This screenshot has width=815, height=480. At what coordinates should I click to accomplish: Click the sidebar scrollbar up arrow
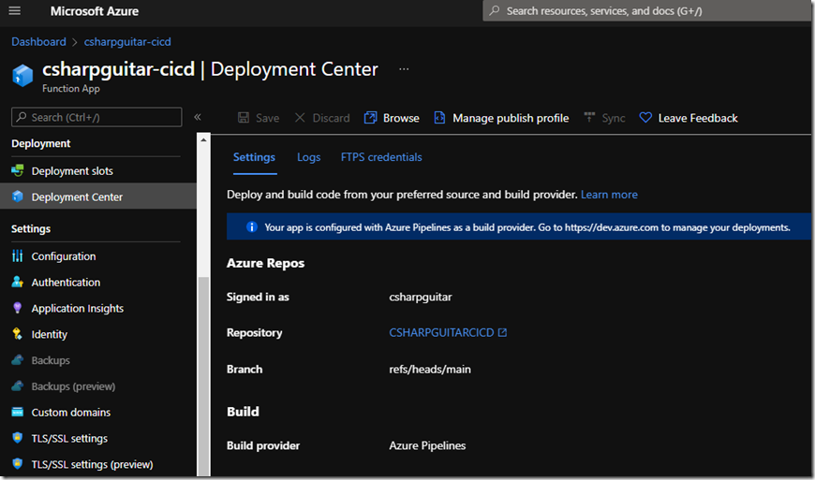click(204, 139)
